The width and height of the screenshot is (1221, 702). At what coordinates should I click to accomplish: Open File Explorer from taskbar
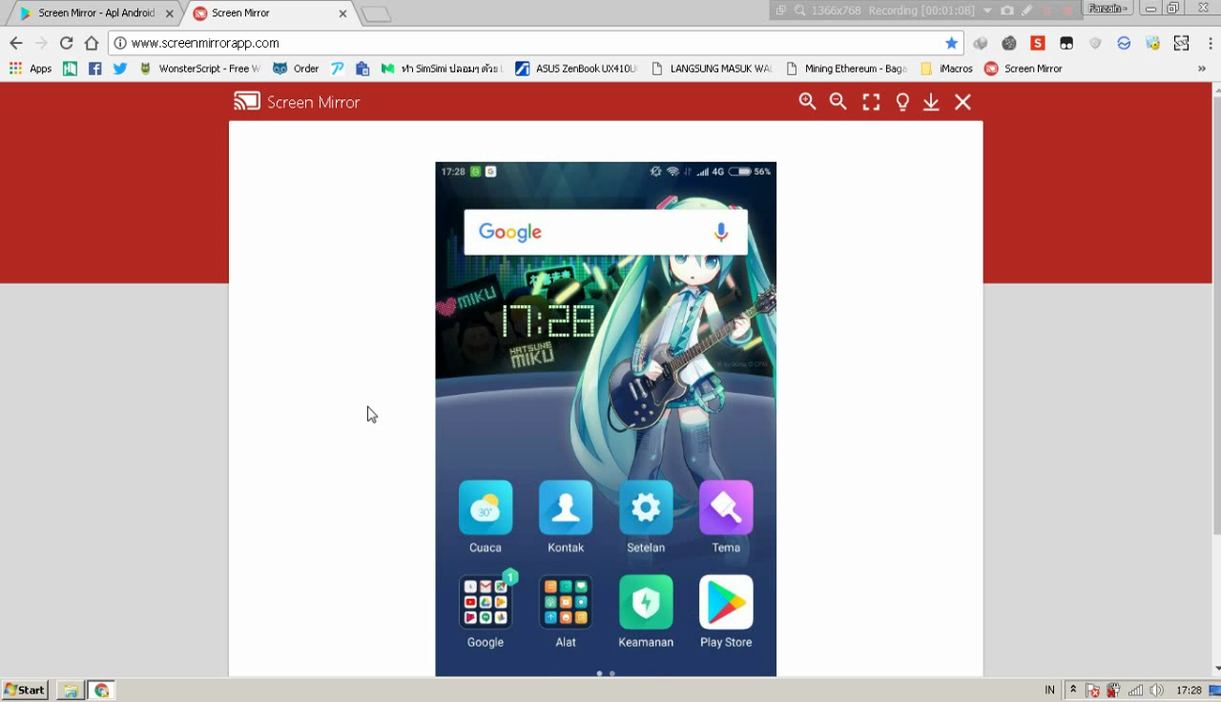(x=70, y=690)
